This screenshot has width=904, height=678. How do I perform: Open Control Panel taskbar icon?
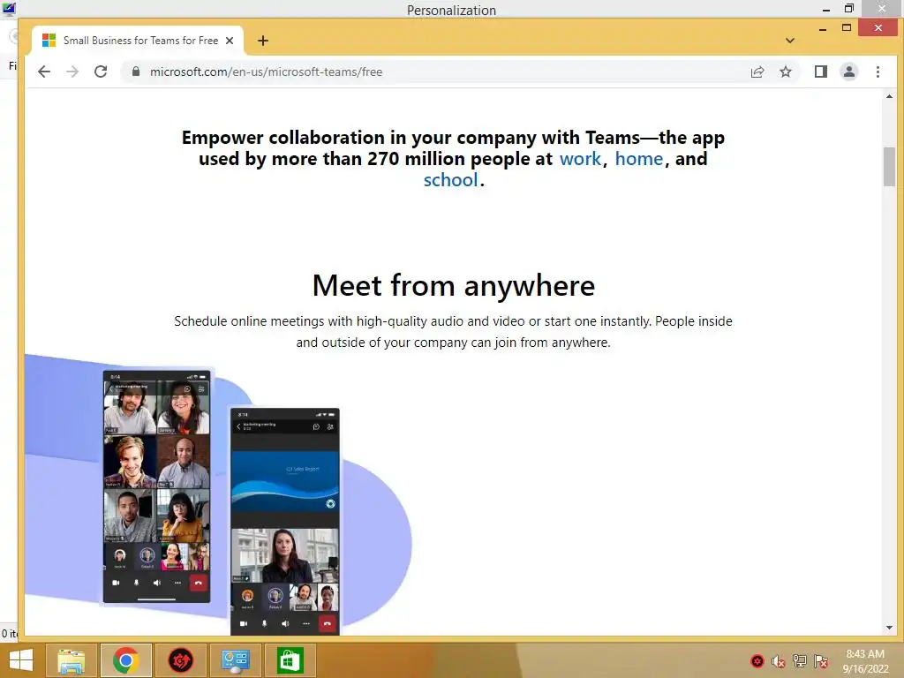pyautogui.click(x=235, y=660)
